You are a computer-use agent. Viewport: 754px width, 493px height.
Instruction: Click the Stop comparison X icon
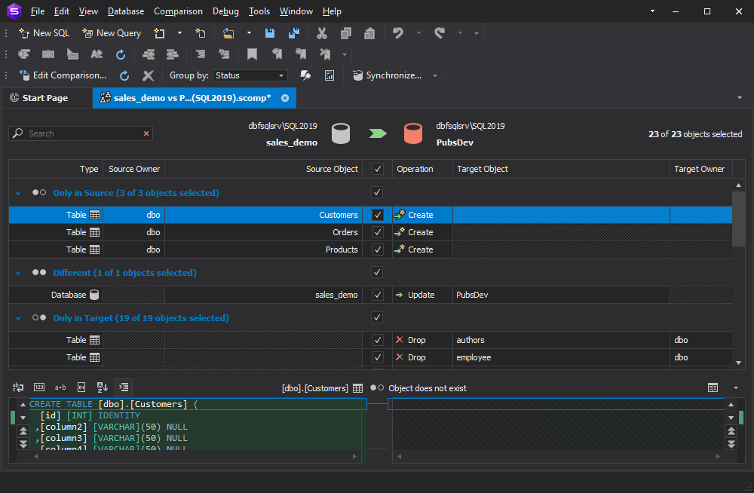pos(148,75)
